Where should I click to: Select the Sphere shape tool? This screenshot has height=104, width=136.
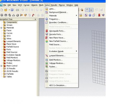click(6, 15)
